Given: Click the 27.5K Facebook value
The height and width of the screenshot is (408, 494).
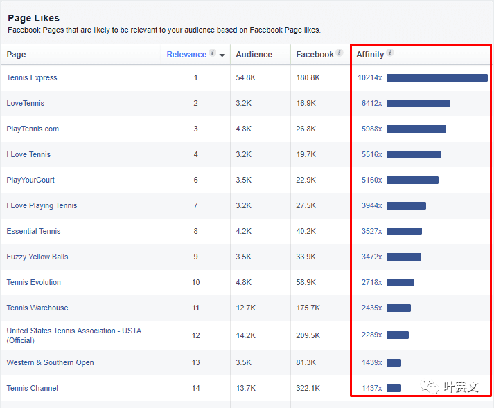Looking at the screenshot, I should 306,205.
